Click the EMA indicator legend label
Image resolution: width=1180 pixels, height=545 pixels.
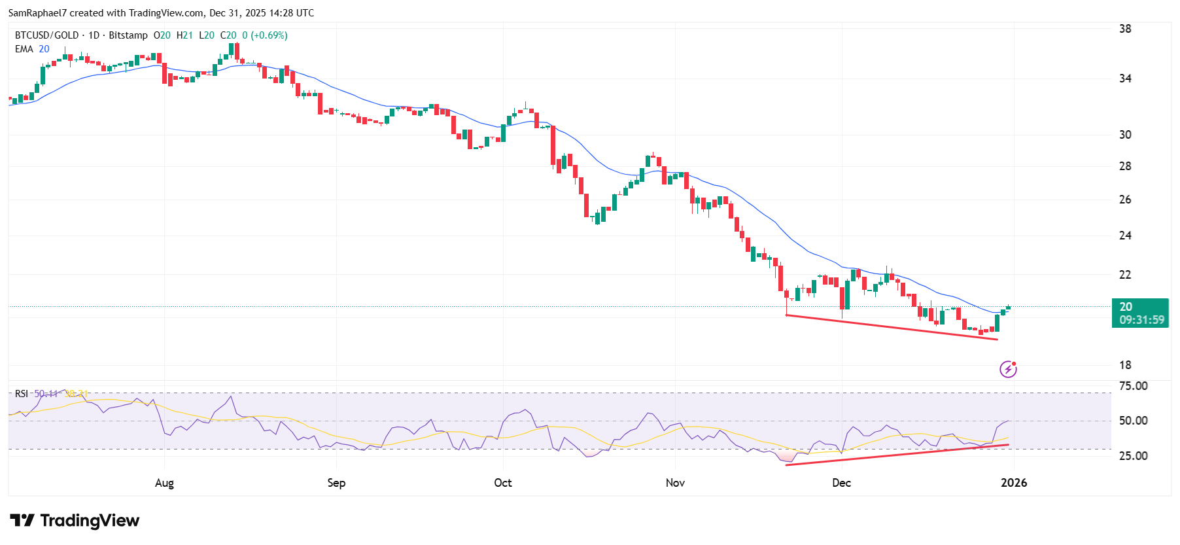pos(24,49)
